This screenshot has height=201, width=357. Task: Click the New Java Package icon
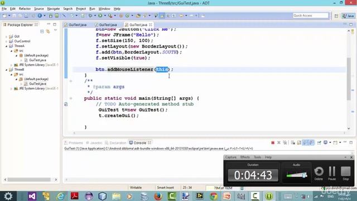coord(121,16)
